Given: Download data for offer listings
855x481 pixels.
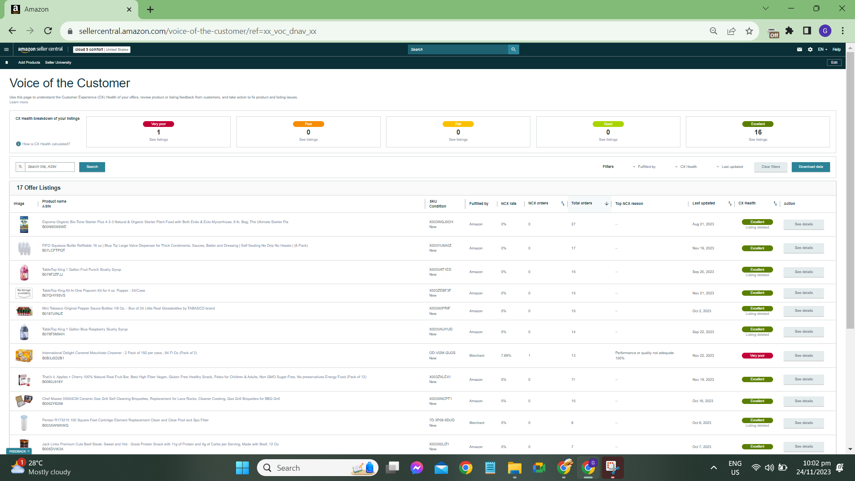Looking at the screenshot, I should pos(811,167).
